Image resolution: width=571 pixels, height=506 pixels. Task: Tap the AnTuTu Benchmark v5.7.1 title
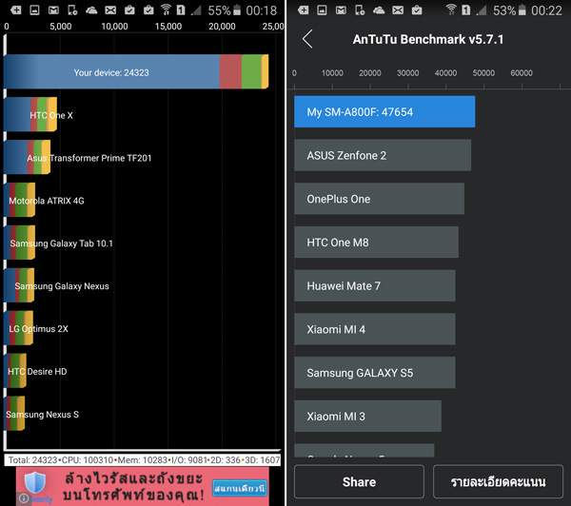tap(428, 39)
